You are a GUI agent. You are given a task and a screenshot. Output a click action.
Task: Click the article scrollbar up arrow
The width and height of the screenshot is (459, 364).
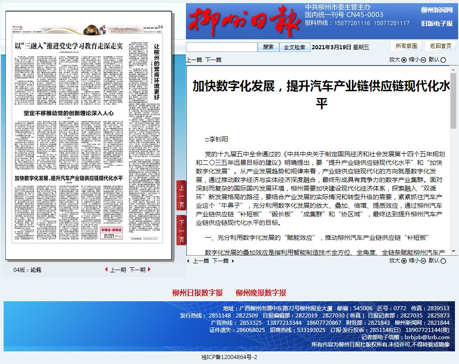(453, 70)
